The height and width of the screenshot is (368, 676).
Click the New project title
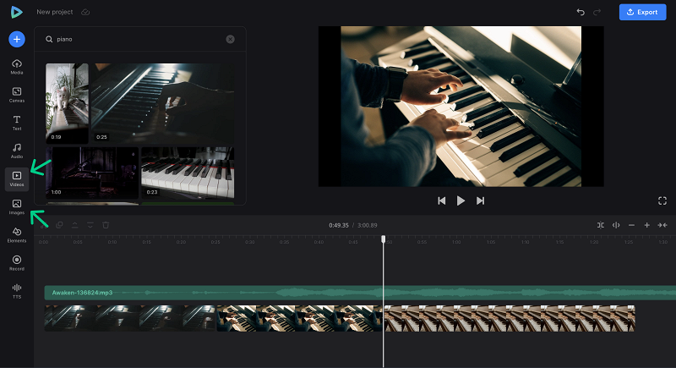(55, 12)
